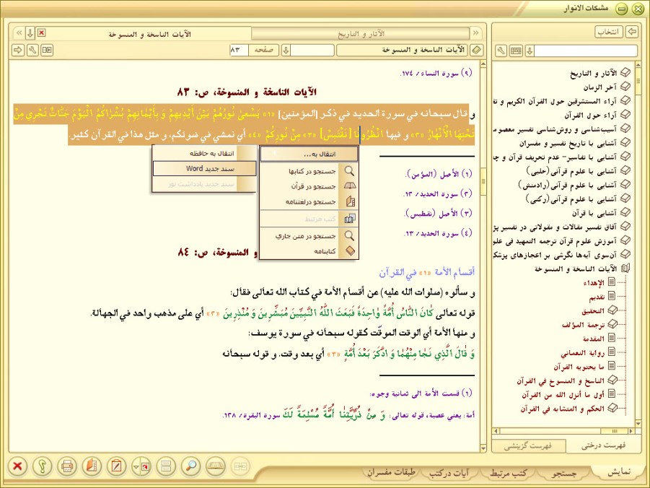
Task: Choose جستجو در متن جاری from context menu
Action: [309, 236]
